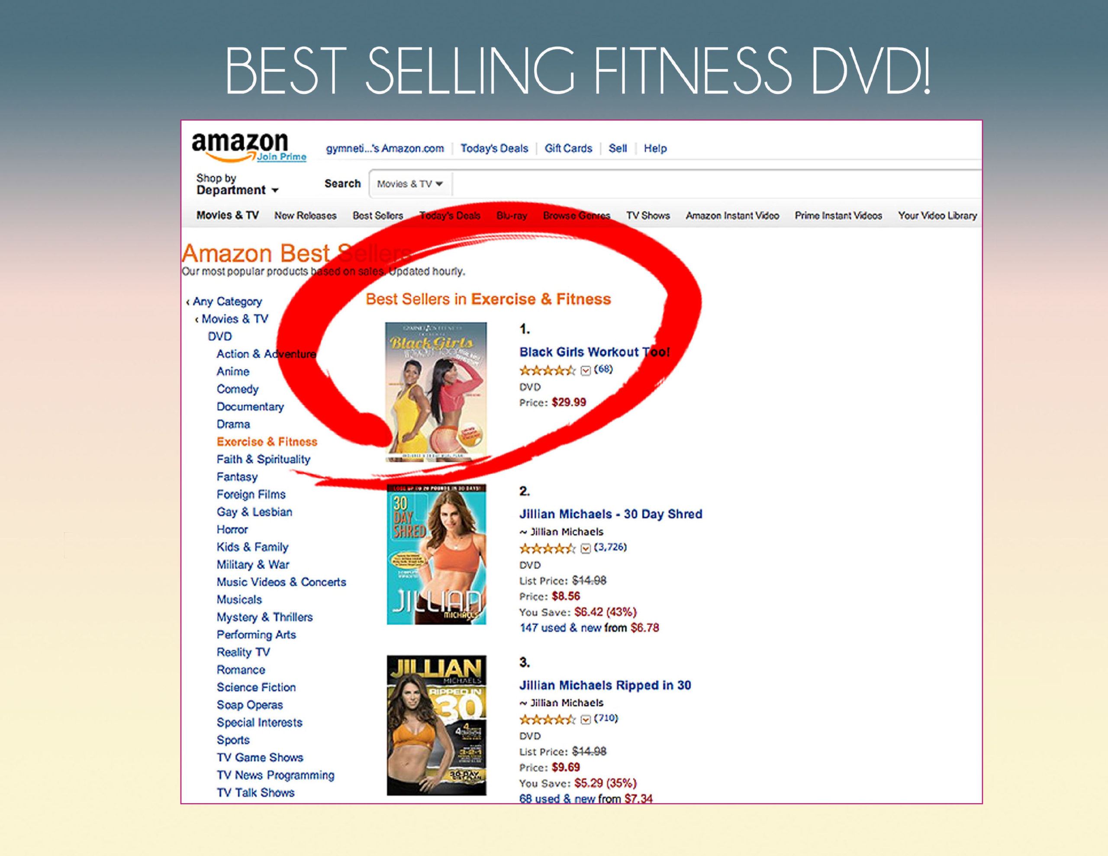1108x856 pixels.
Task: Expand Shop by Department menu
Action: [x=238, y=185]
